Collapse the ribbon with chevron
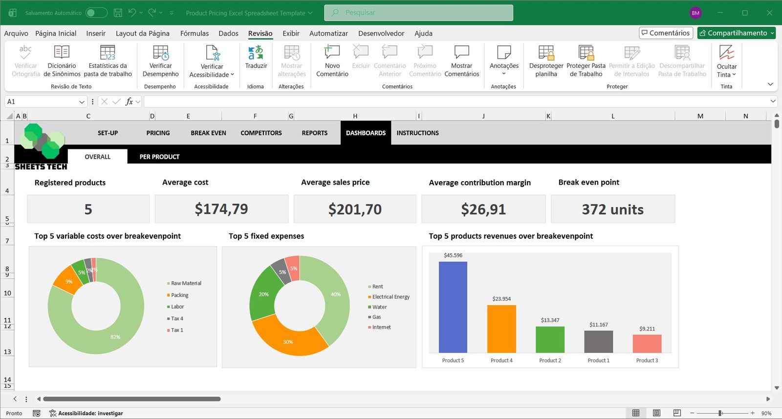782x419 pixels. [770, 84]
